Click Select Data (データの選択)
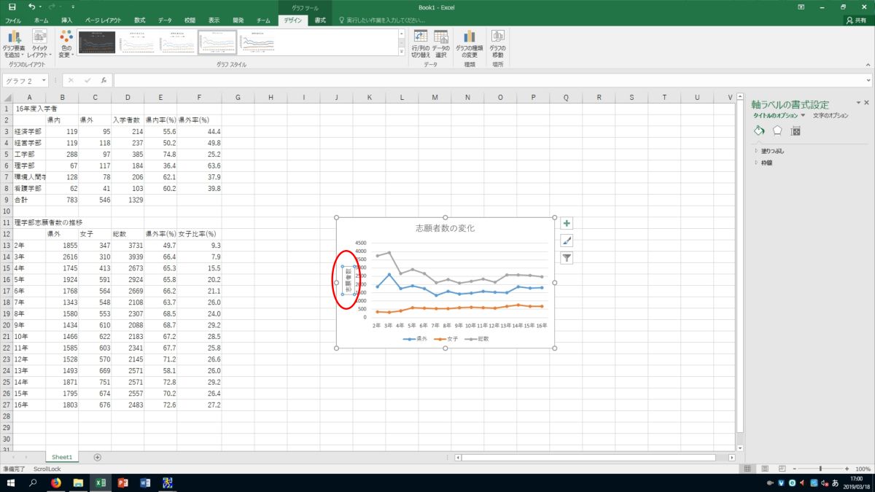Viewport: 875px width, 492px height. coord(440,43)
